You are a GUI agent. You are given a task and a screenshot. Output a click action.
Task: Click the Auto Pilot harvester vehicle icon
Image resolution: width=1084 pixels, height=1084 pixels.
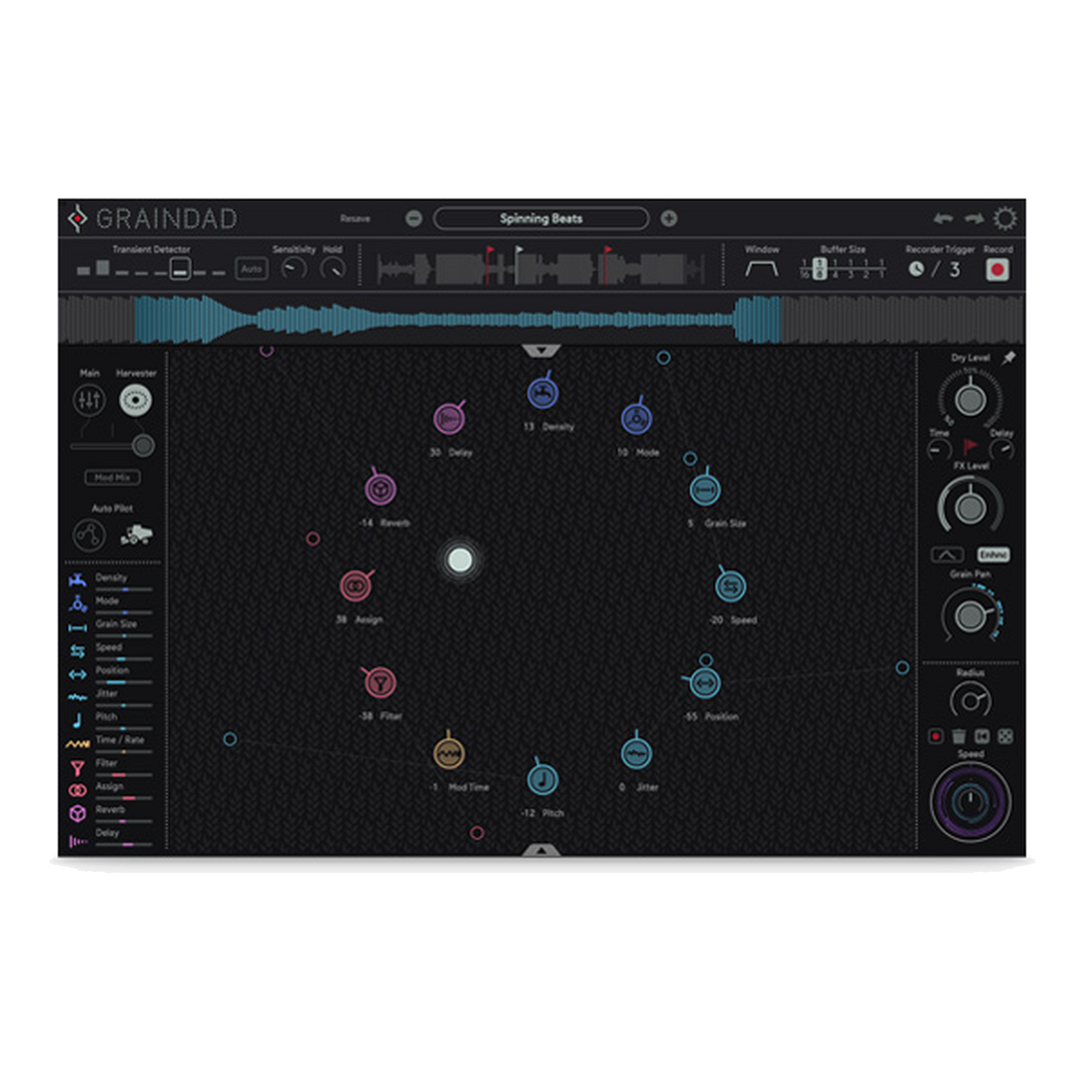(x=136, y=535)
